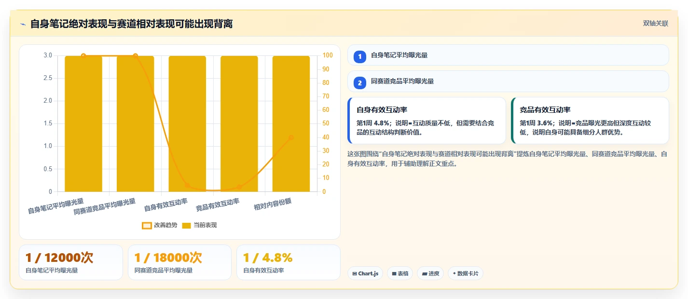The image size is (688, 299).
Task: Toggle the 当前表现 legend item
Action: tap(199, 225)
